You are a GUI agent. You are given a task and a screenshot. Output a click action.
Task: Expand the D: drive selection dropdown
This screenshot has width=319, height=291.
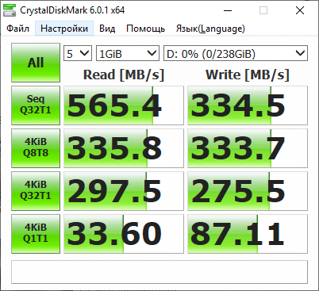click(236, 53)
